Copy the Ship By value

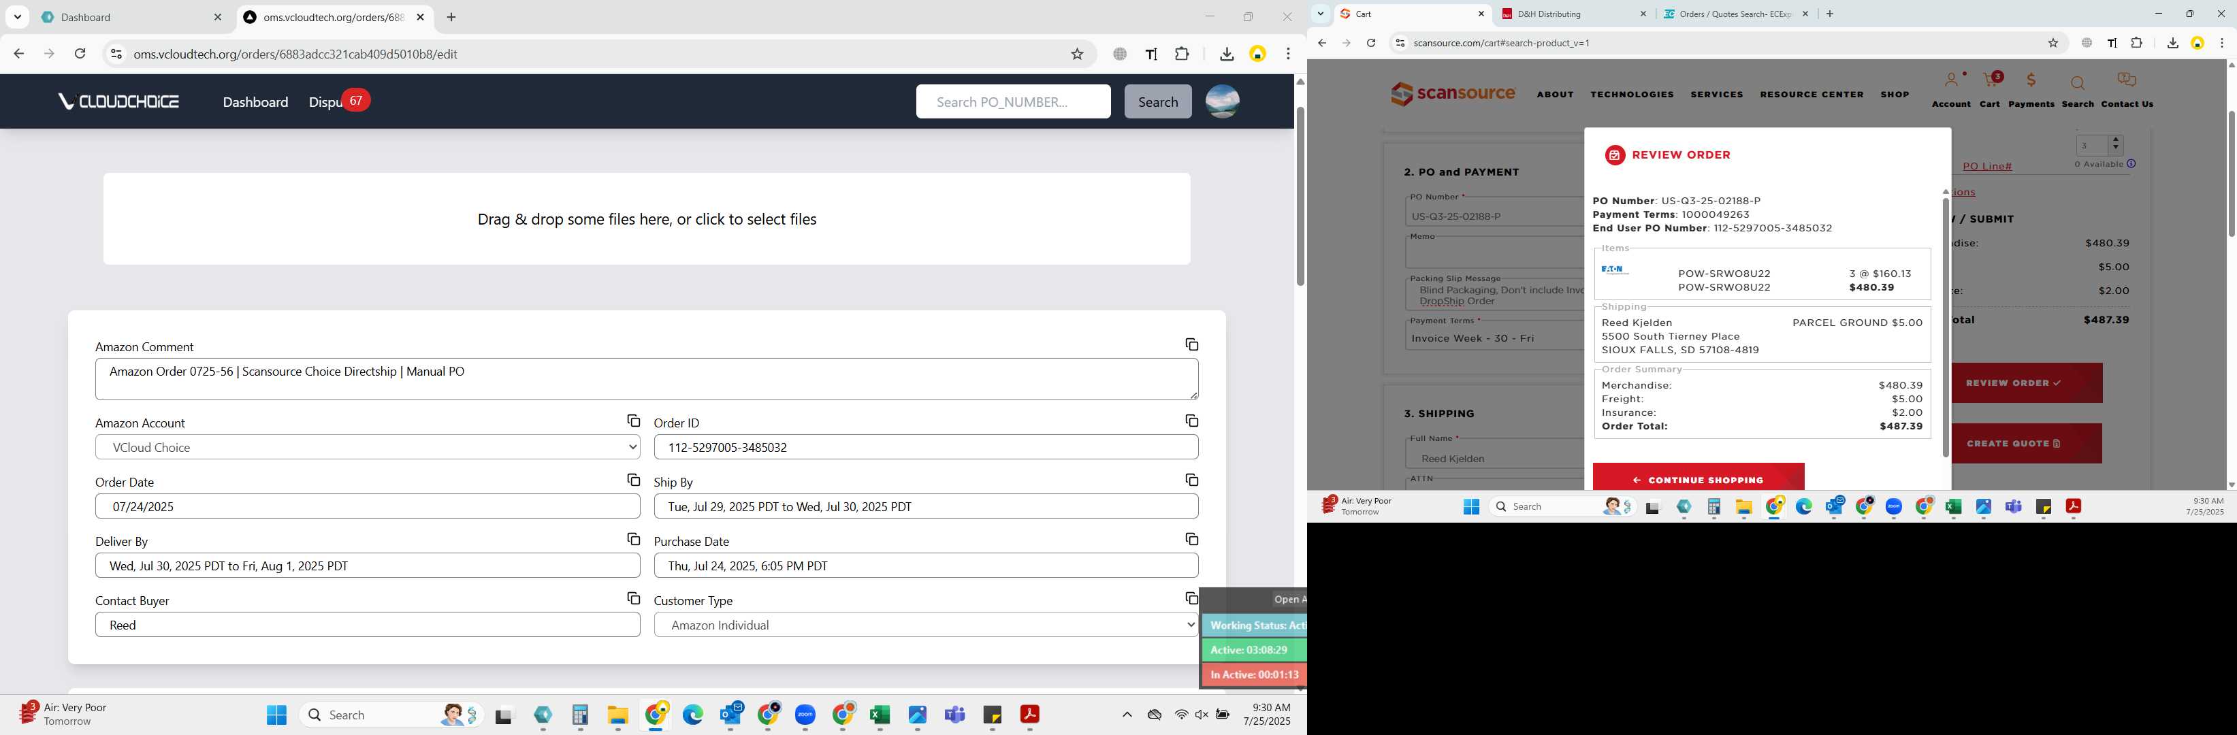[x=1191, y=480]
